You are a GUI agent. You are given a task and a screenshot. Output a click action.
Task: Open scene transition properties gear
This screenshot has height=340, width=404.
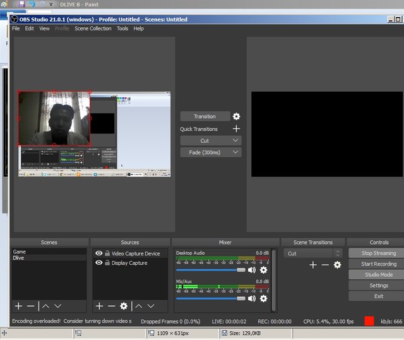tap(337, 265)
